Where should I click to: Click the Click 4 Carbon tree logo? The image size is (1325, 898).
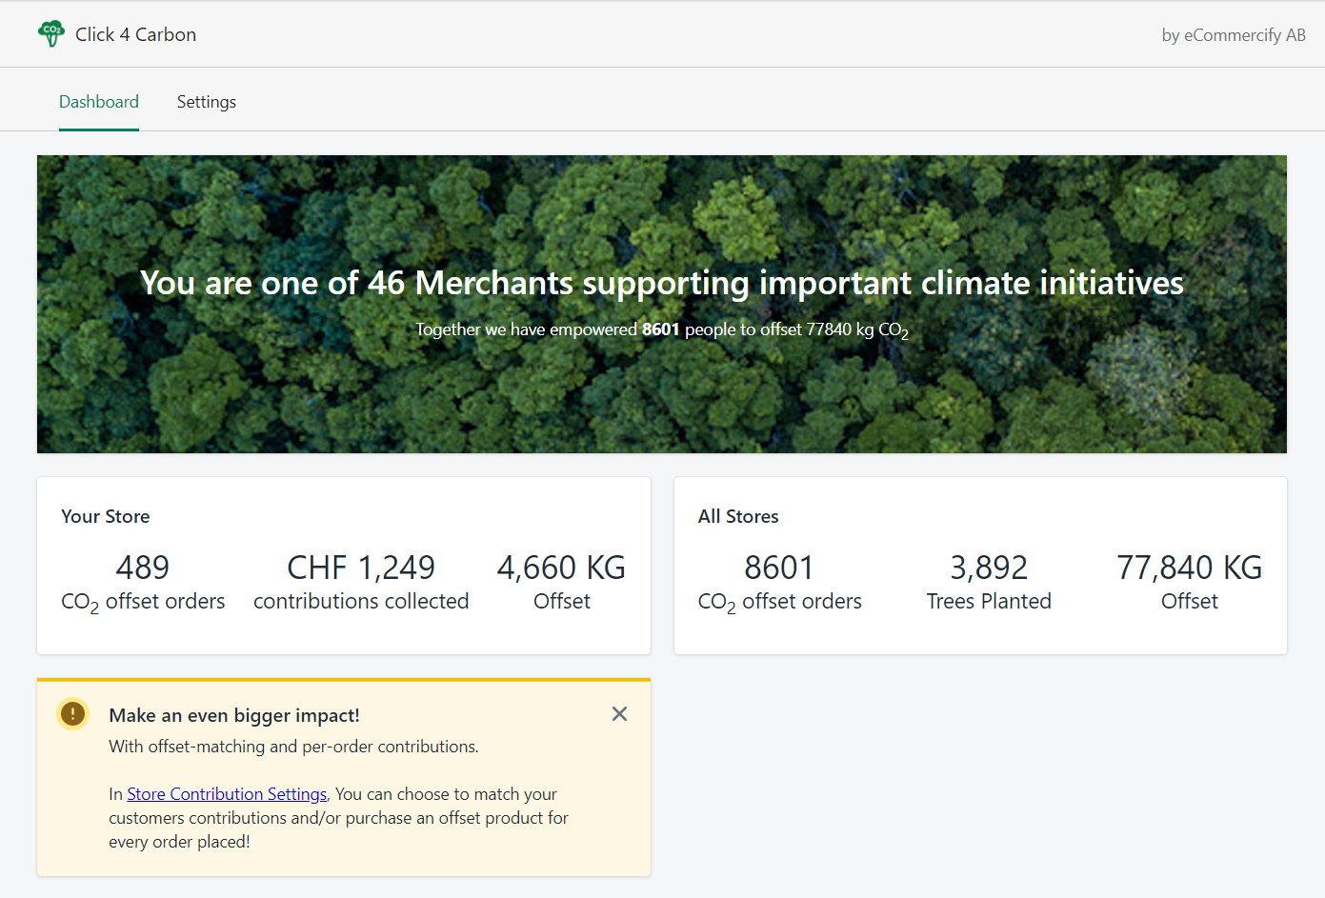point(51,34)
